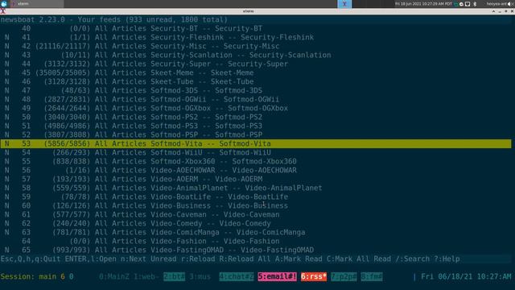This screenshot has height=290, width=515.
Task: Switch to tmux window 4:chat
Action: (237, 276)
